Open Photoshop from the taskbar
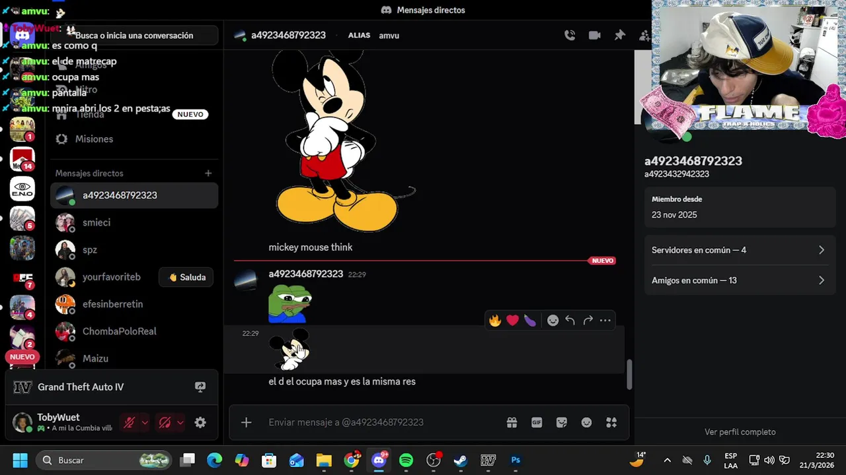 click(516, 460)
